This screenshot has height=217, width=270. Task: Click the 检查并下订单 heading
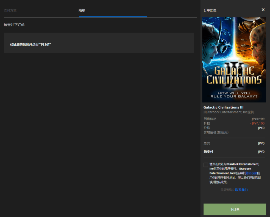14,25
